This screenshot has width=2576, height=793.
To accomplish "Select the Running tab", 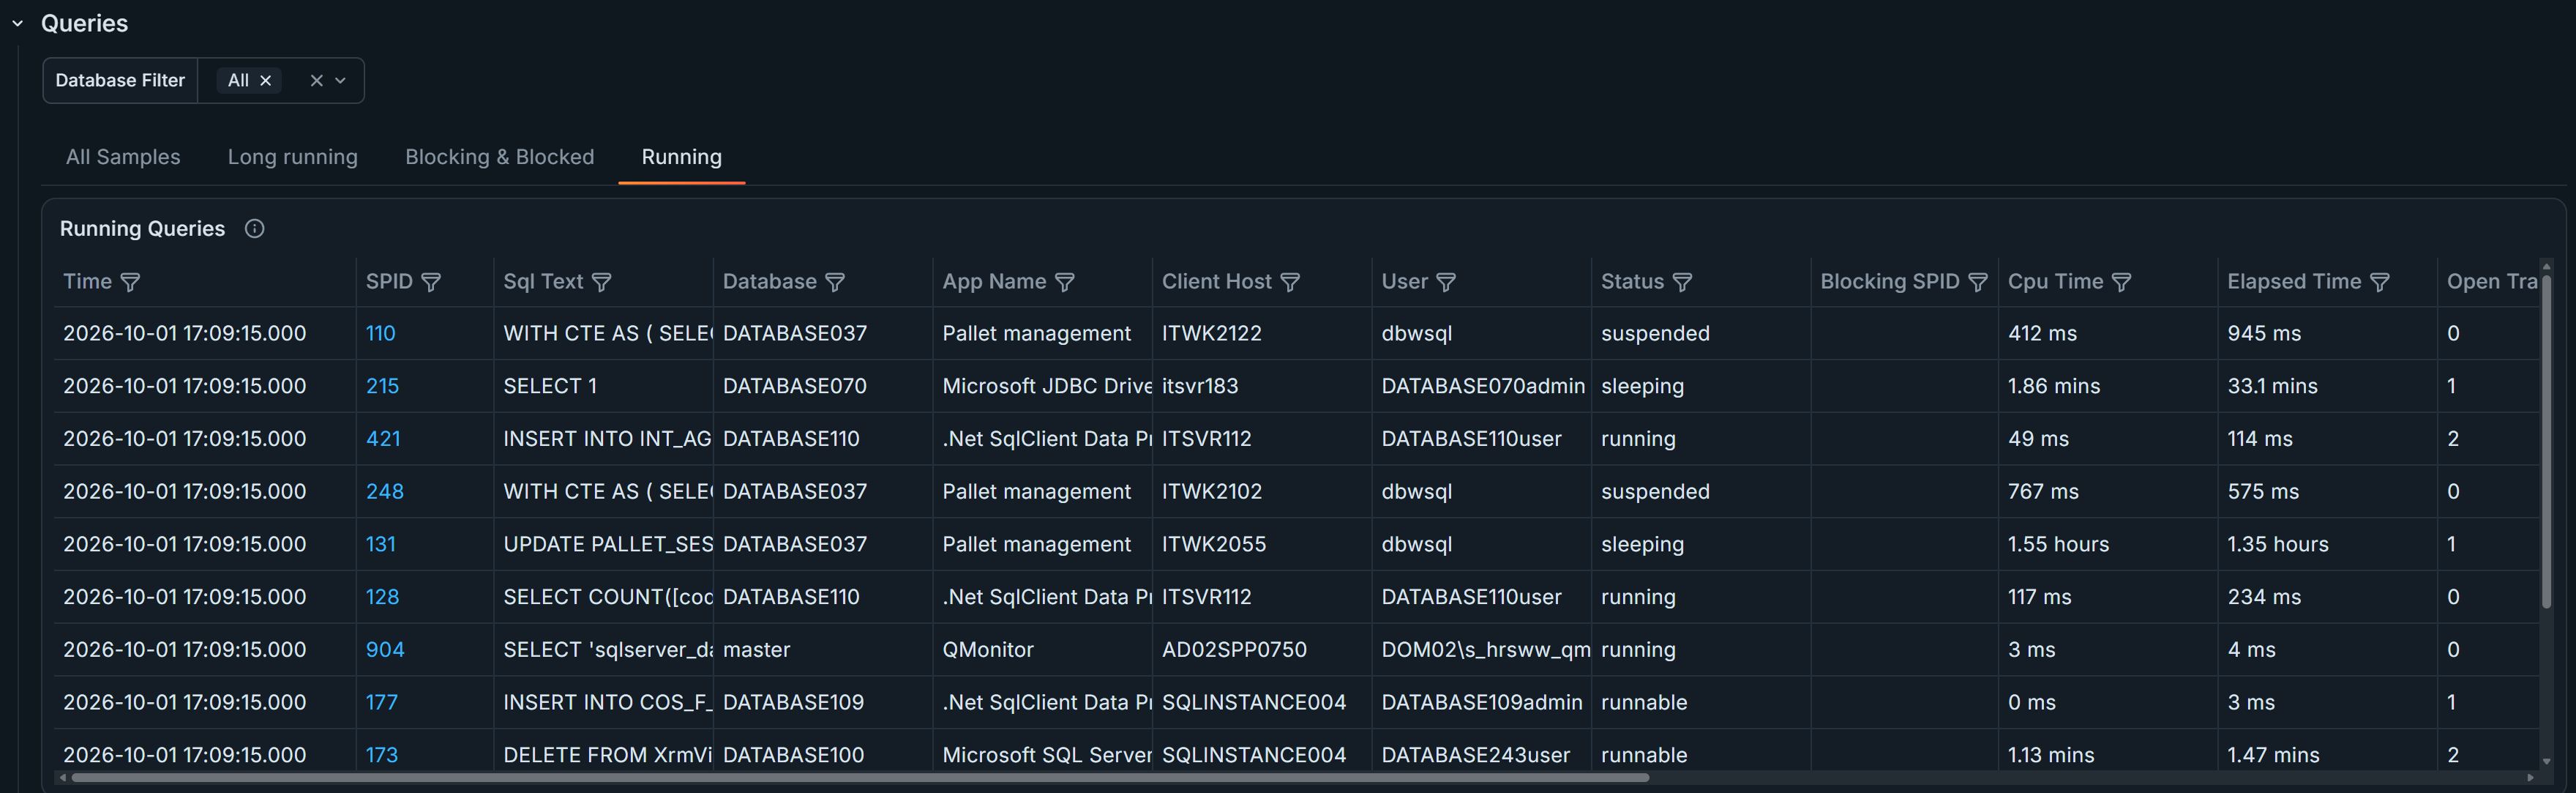I will pos(681,157).
